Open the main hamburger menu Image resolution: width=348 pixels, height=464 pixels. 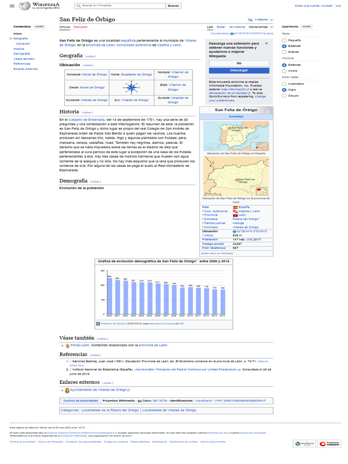pos(12,5)
